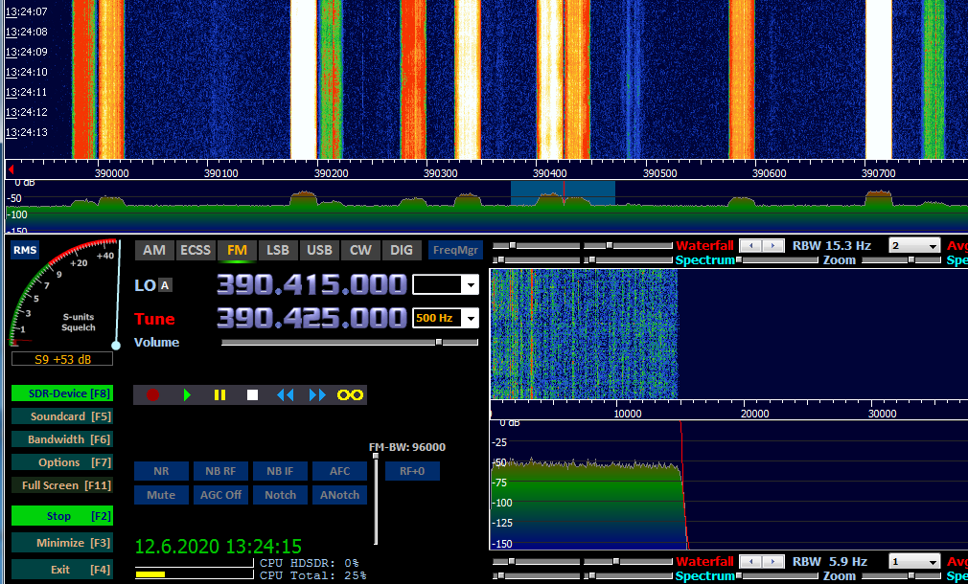
Task: Open the 500 Hz tune step dropdown
Action: coord(472,318)
